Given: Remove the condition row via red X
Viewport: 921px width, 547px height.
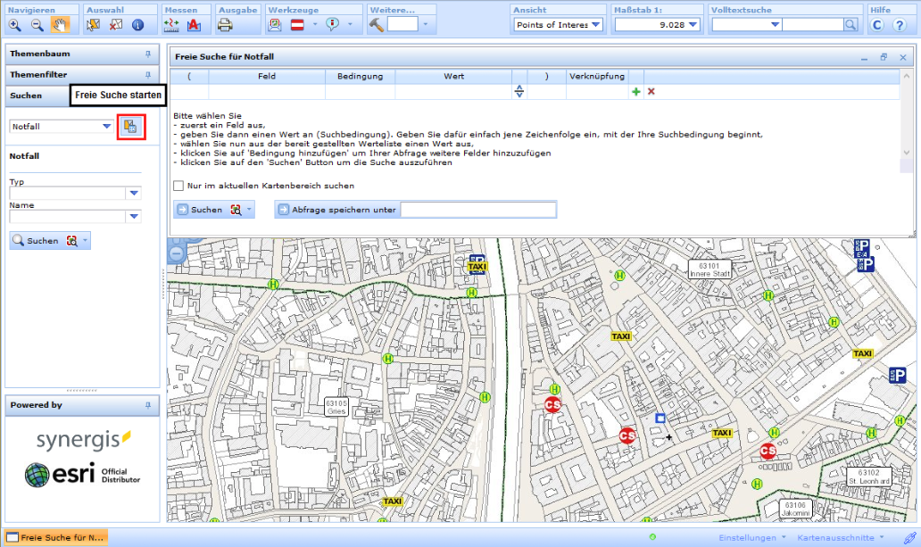Looking at the screenshot, I should [650, 91].
